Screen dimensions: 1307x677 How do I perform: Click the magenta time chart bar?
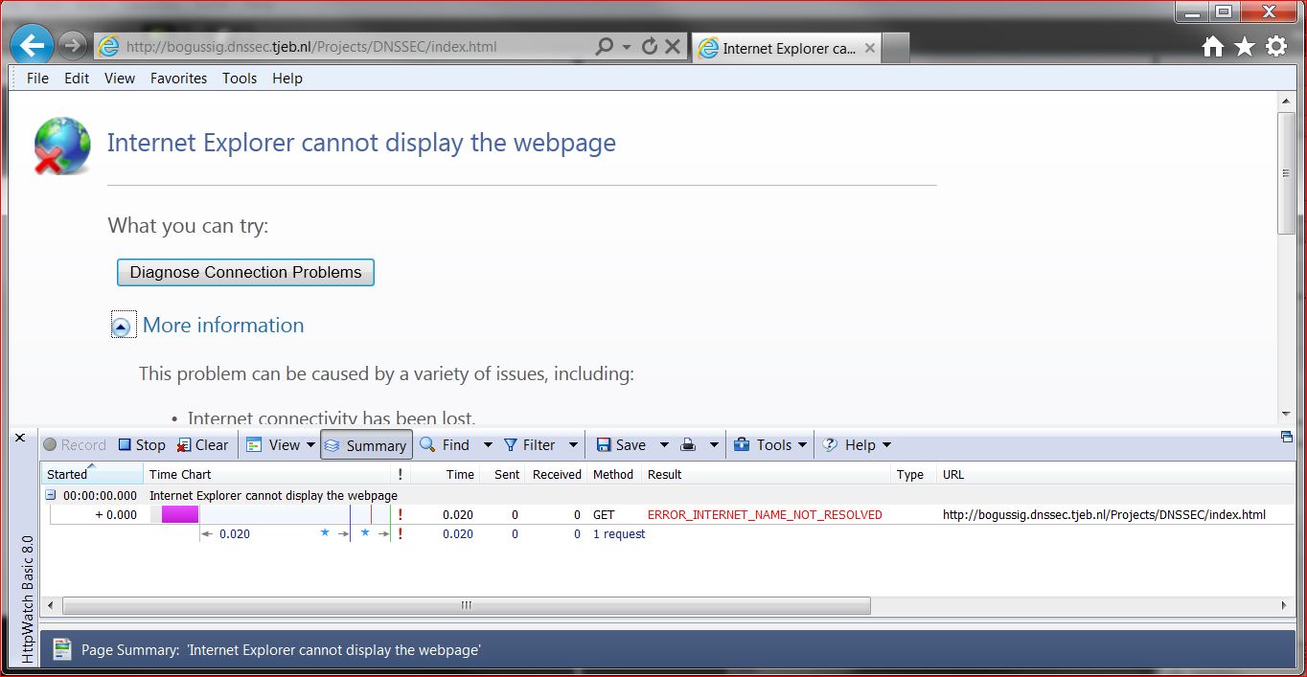[x=180, y=514]
